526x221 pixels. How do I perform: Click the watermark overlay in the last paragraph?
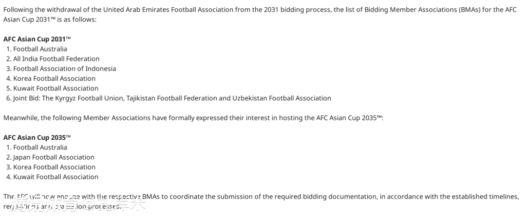pos(78,203)
